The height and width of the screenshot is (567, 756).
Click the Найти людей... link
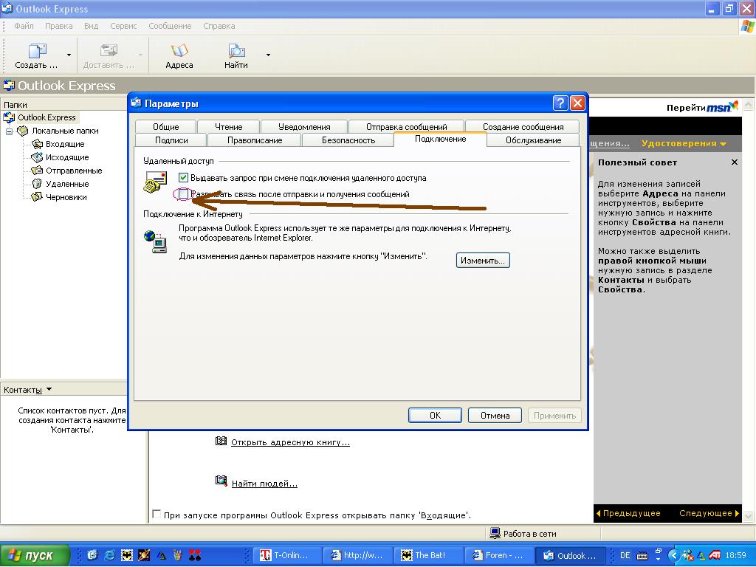[264, 484]
